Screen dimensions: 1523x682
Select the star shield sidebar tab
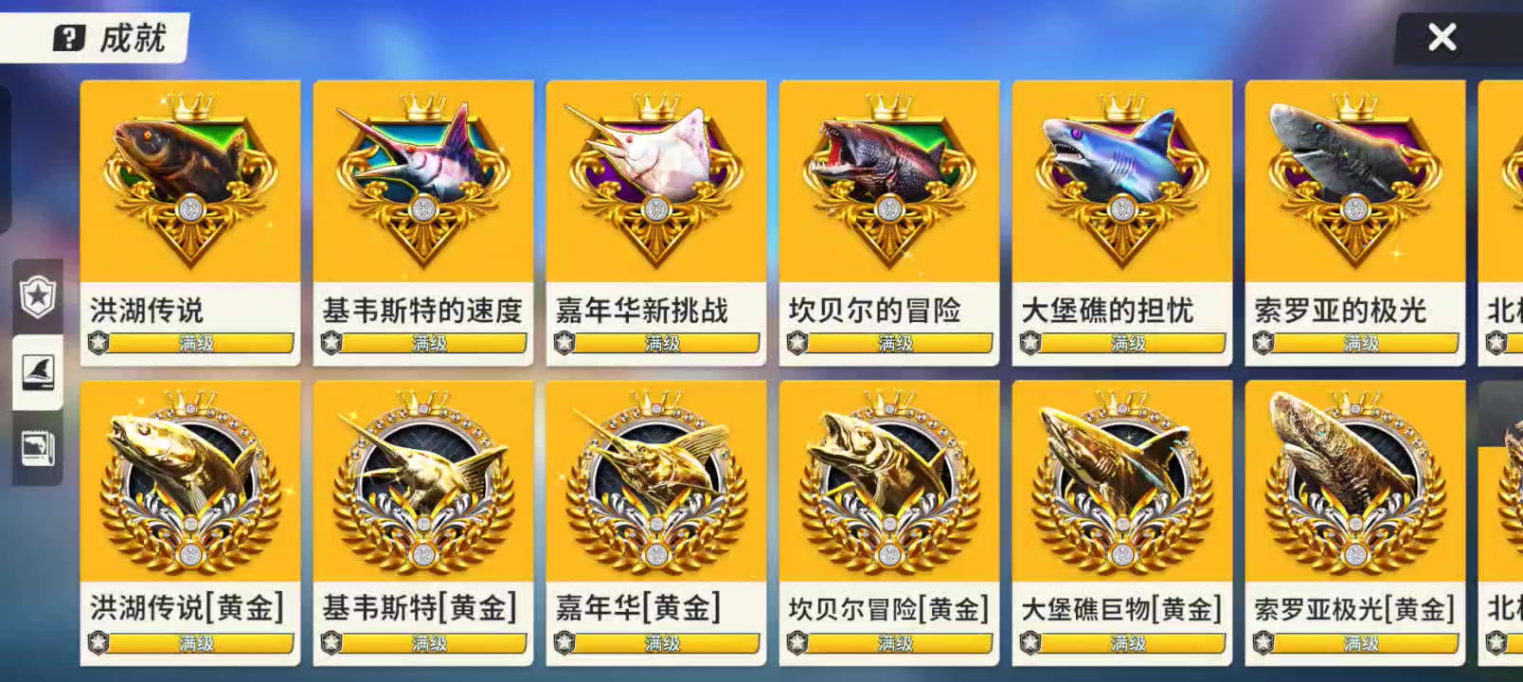point(38,296)
